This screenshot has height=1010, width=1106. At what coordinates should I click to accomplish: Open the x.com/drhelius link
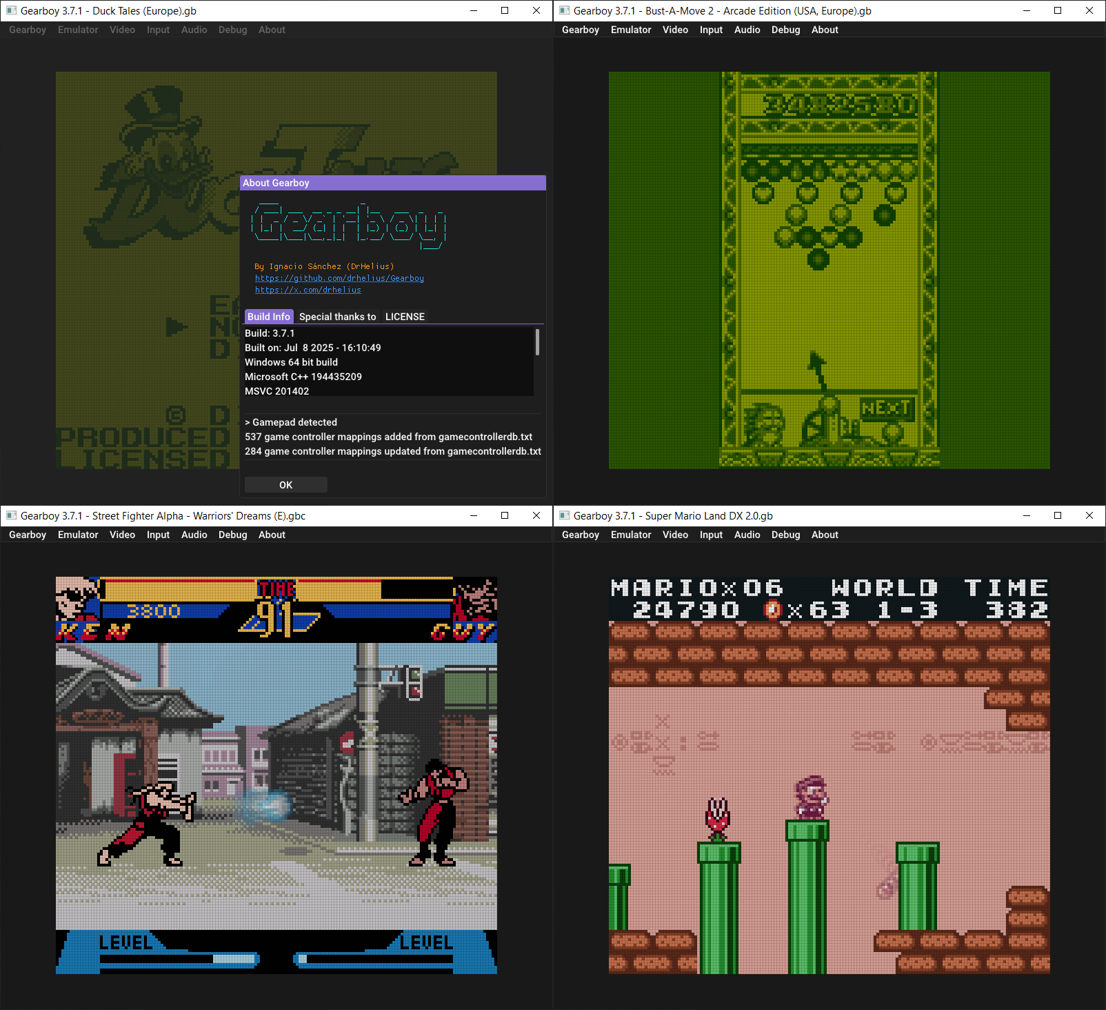(308, 290)
